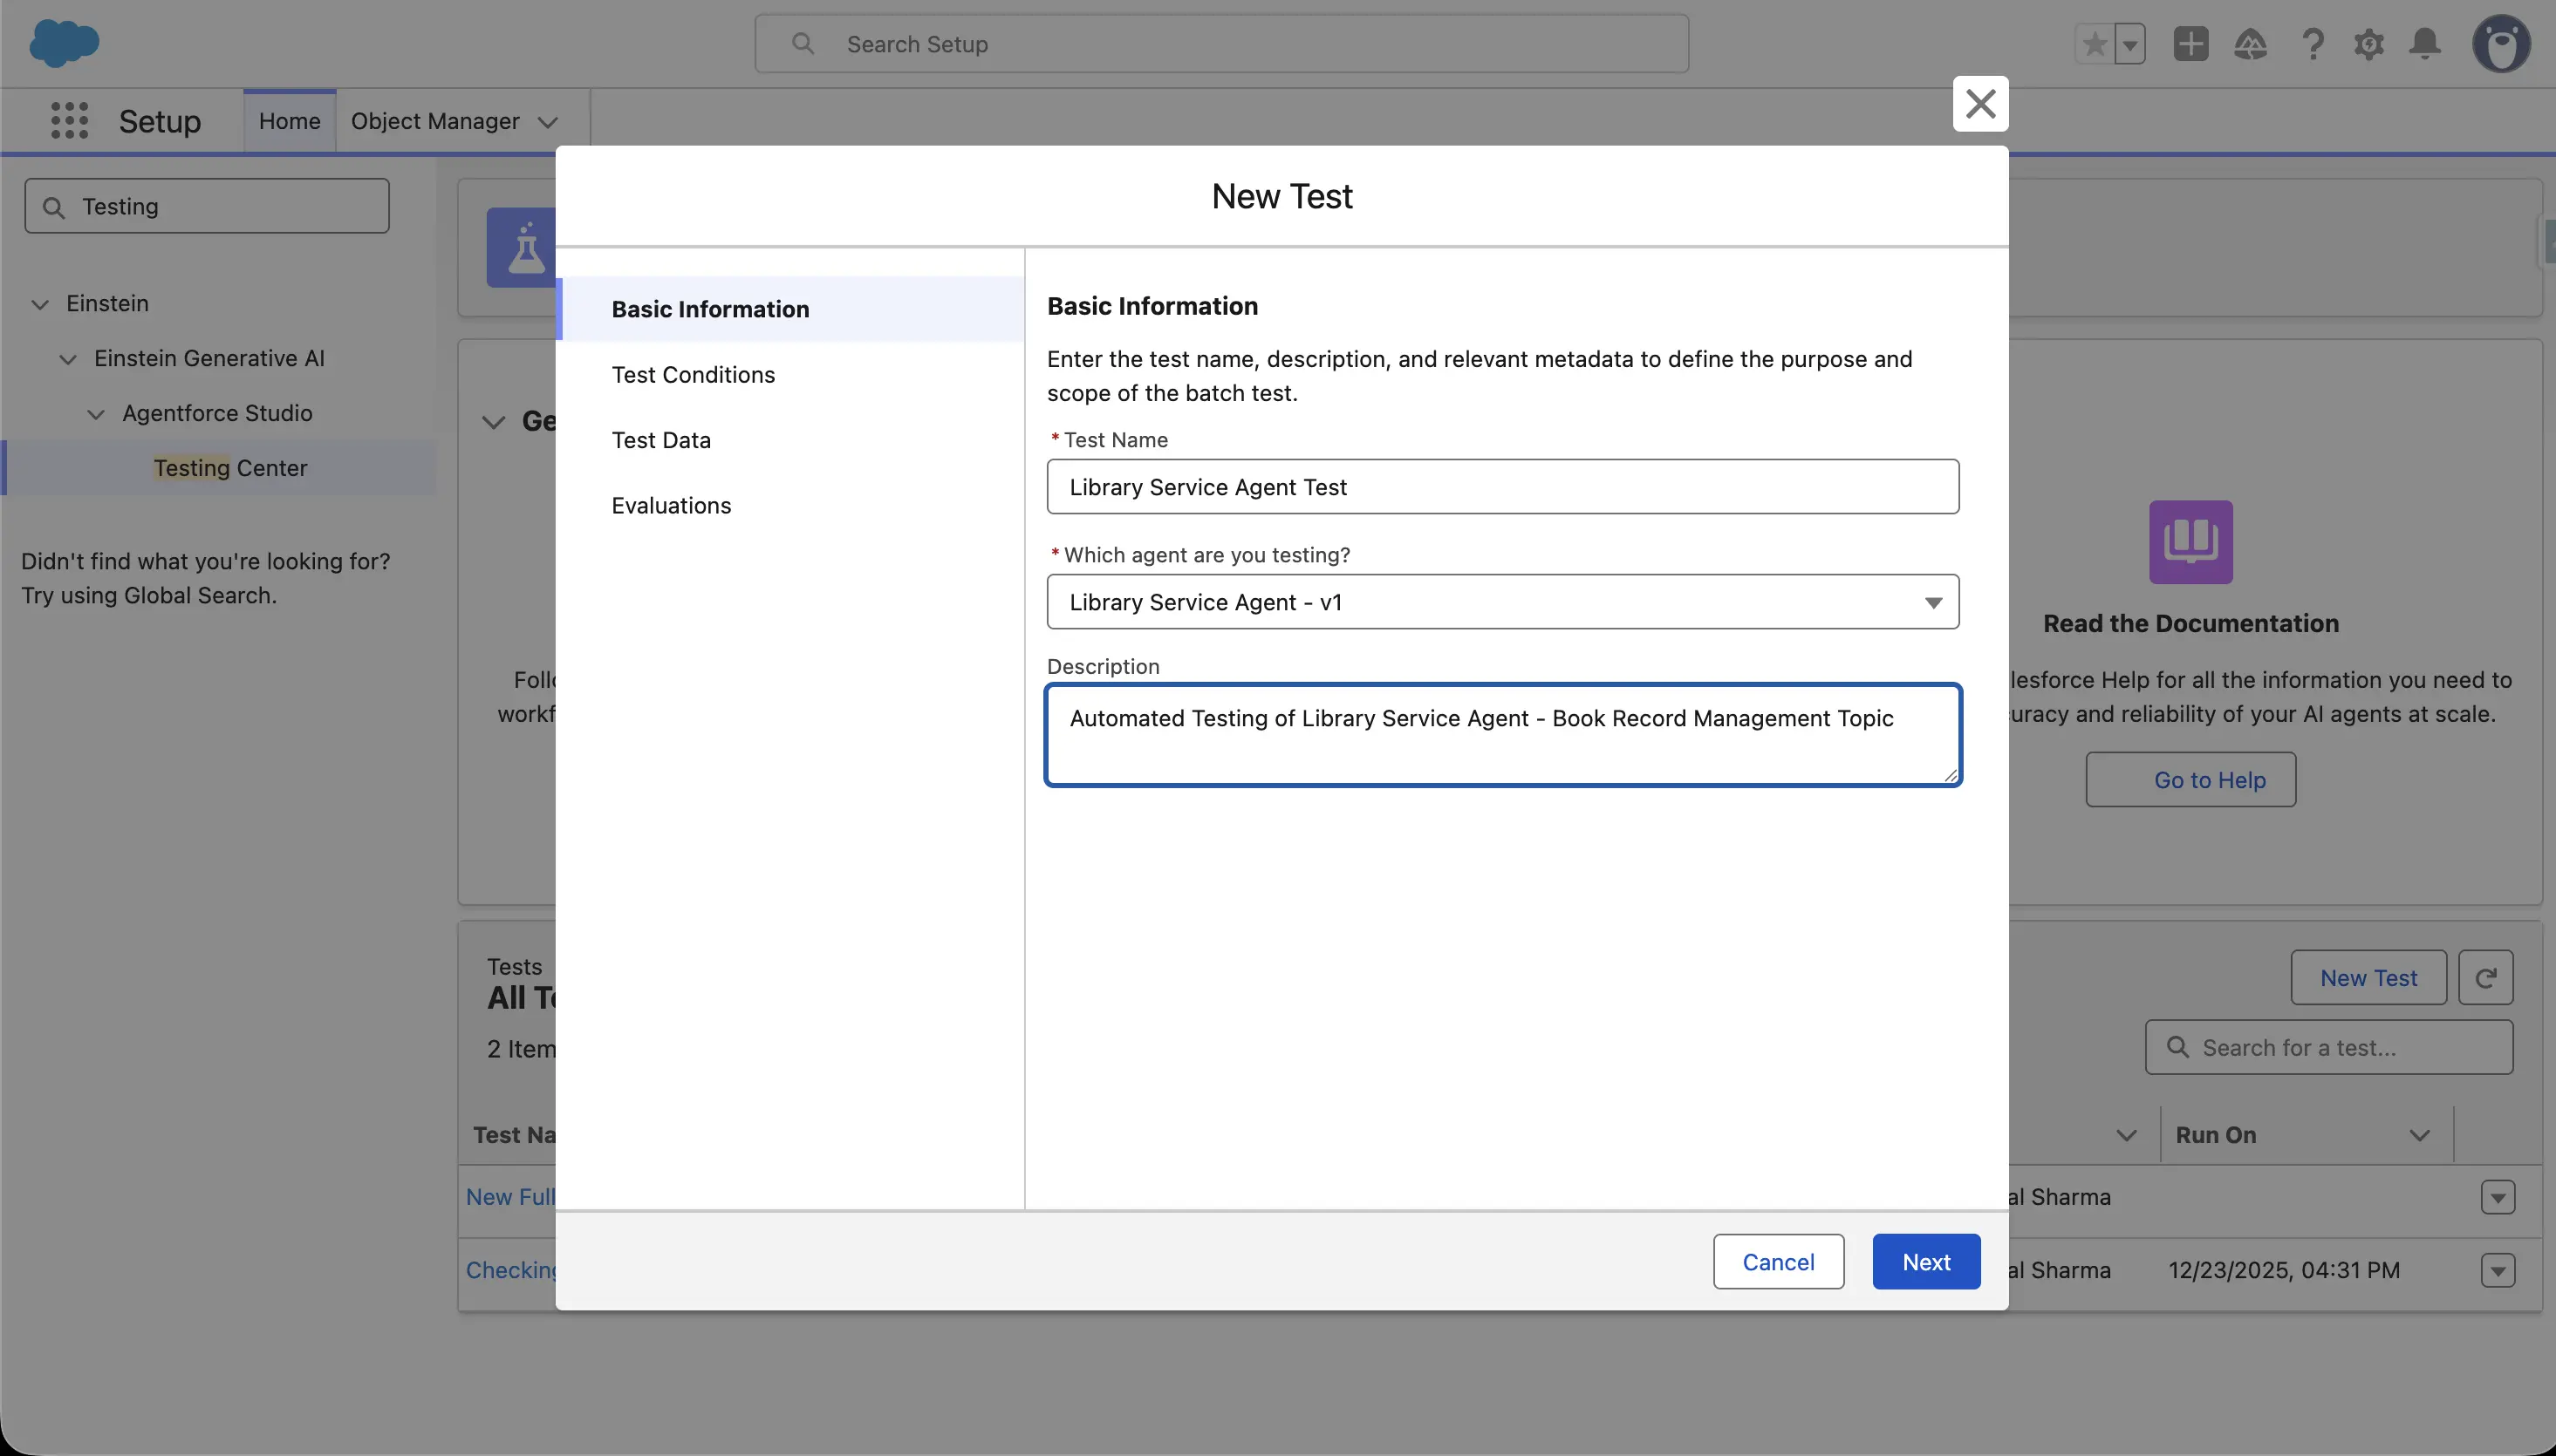Viewport: 2556px width, 1456px height.
Task: Open the Object Manager tab dropdown chevron
Action: coord(547,122)
